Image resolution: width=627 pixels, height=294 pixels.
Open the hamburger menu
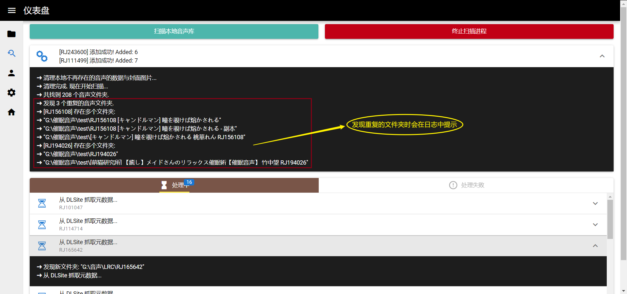(x=11, y=10)
